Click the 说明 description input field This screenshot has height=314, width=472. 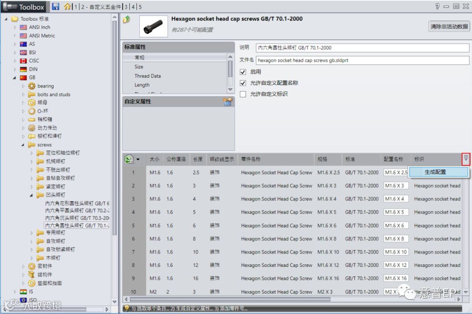362,48
